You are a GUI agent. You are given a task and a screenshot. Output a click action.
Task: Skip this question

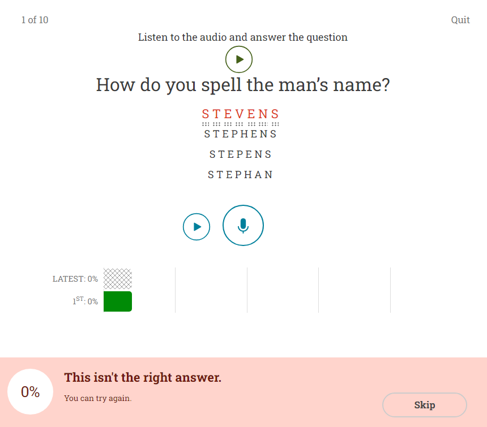click(x=424, y=405)
